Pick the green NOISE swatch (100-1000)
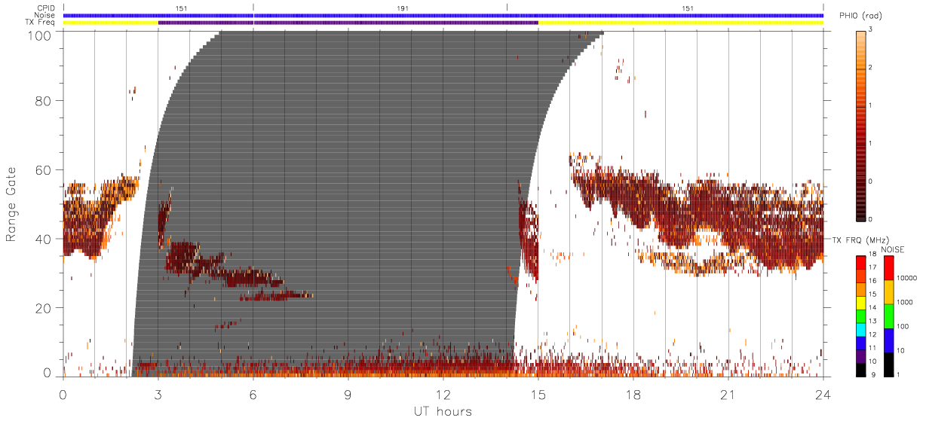 888,316
